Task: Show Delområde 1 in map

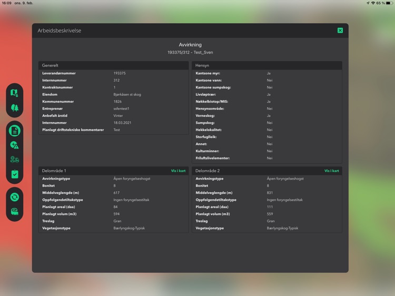Action: [178, 171]
